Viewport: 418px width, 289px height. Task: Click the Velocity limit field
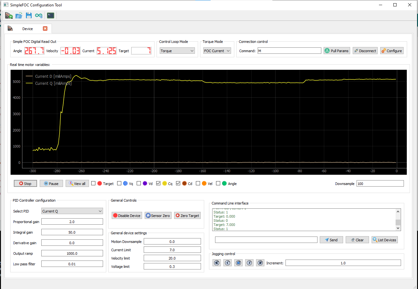point(172,258)
